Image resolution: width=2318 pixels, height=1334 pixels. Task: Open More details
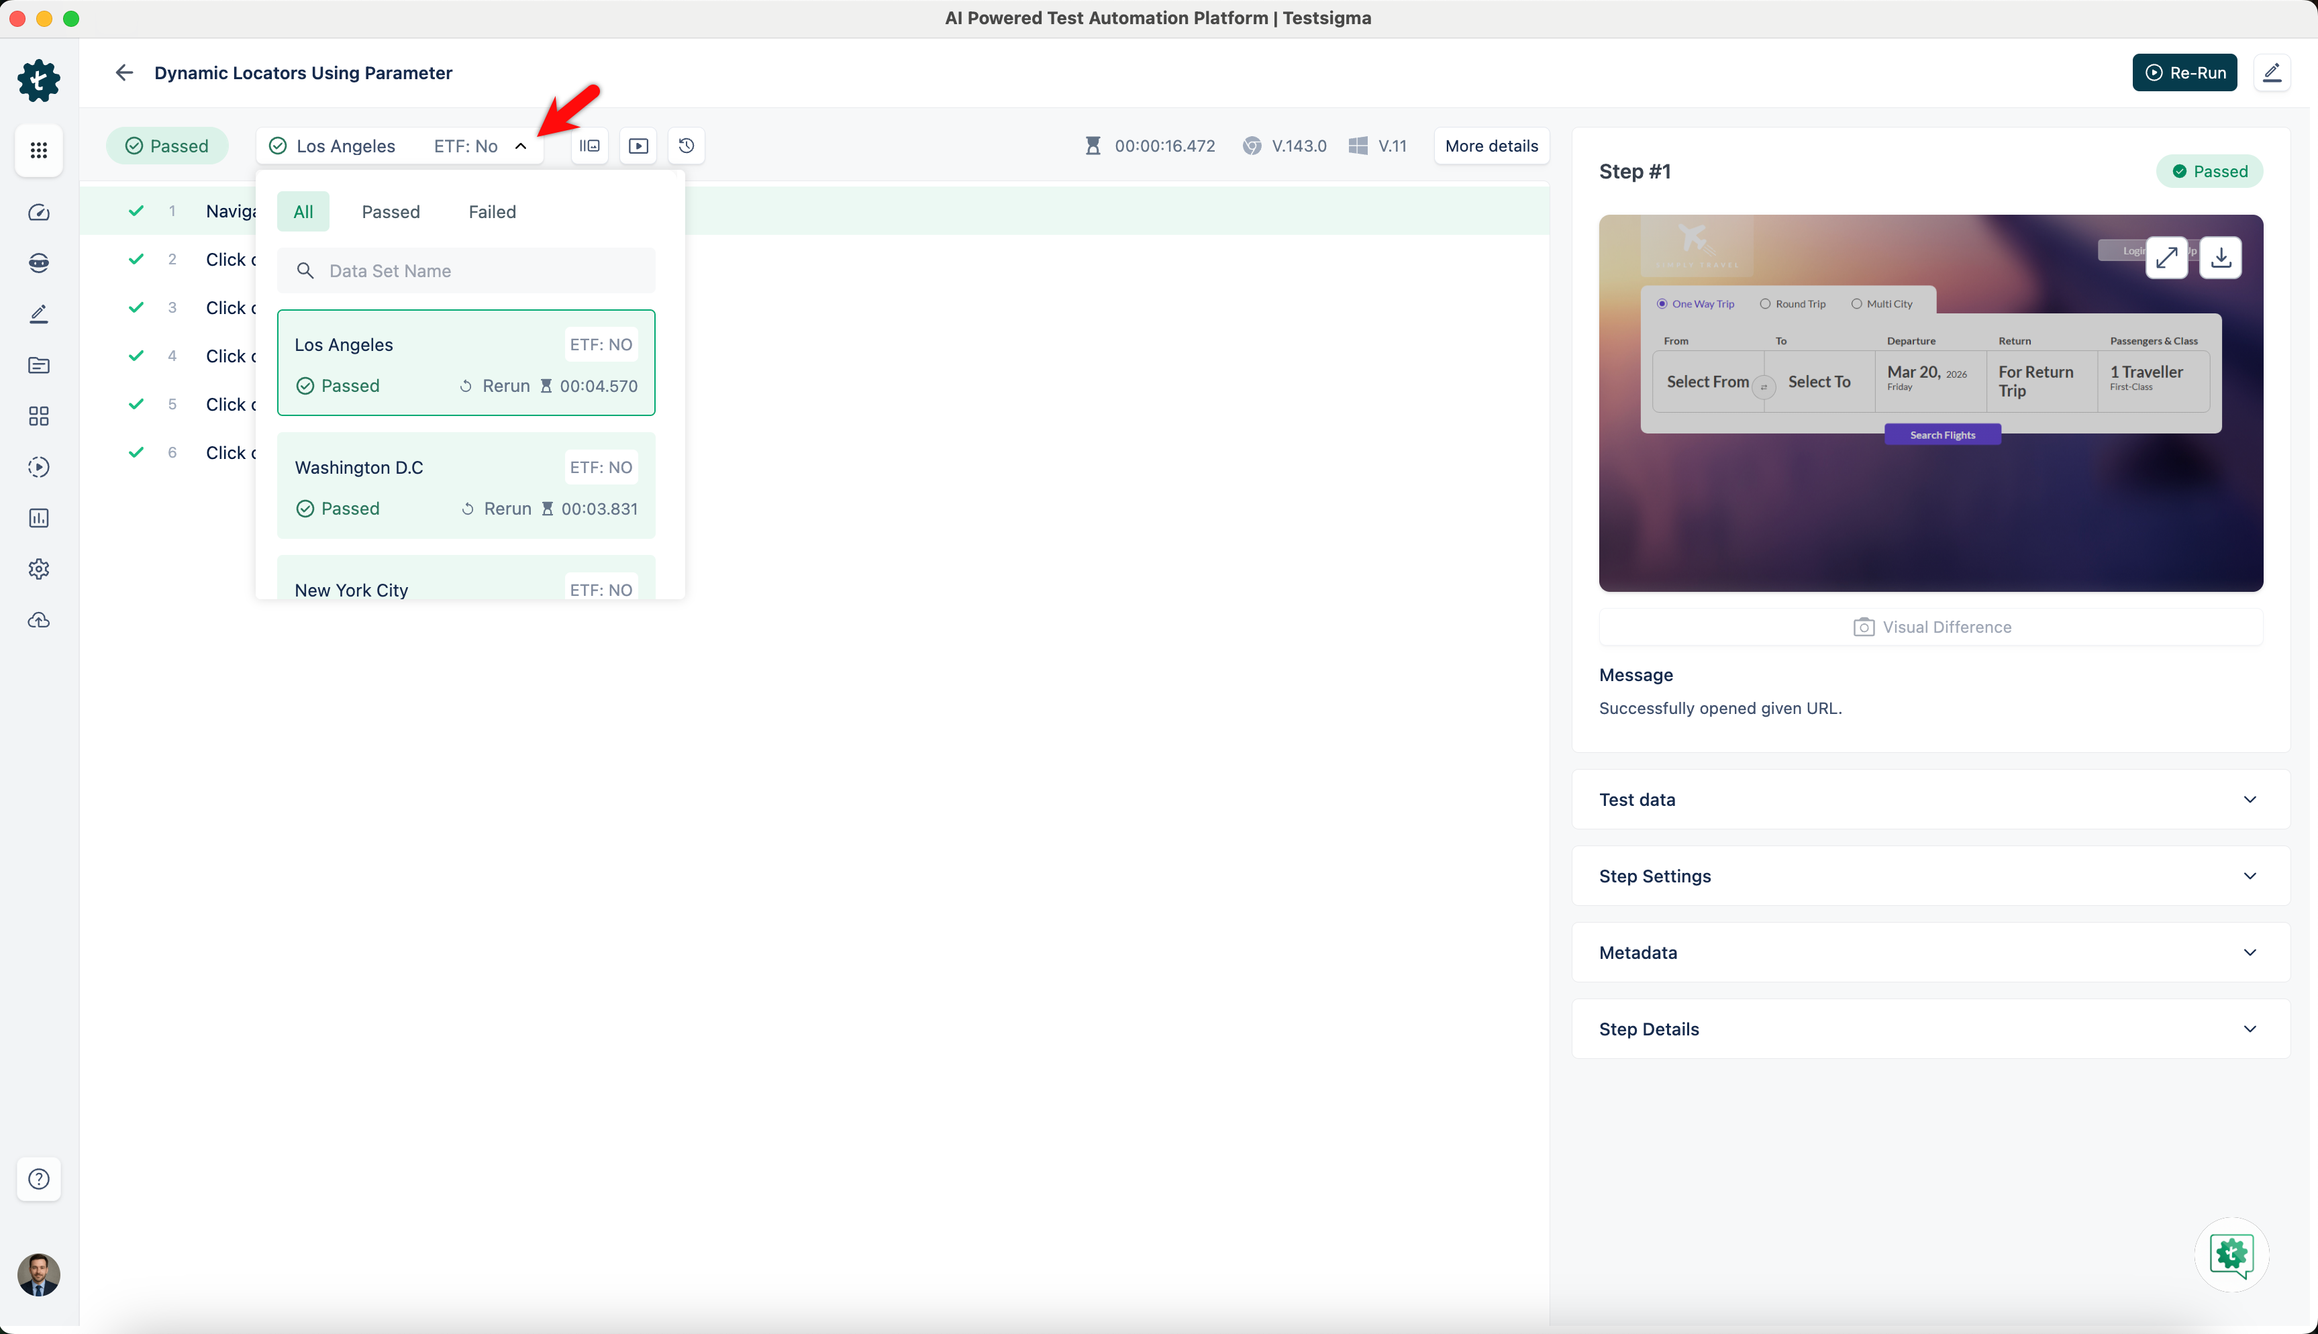1491,146
